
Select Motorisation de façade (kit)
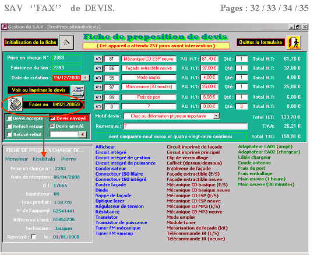click(x=197, y=228)
